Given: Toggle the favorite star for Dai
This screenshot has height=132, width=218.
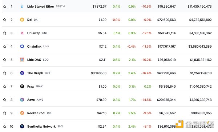Looking at the screenshot, I should tap(5, 20).
